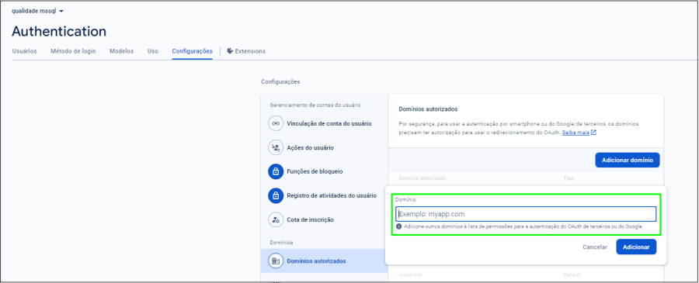The image size is (699, 283).
Task: Open the Uso tab
Action: click(153, 51)
